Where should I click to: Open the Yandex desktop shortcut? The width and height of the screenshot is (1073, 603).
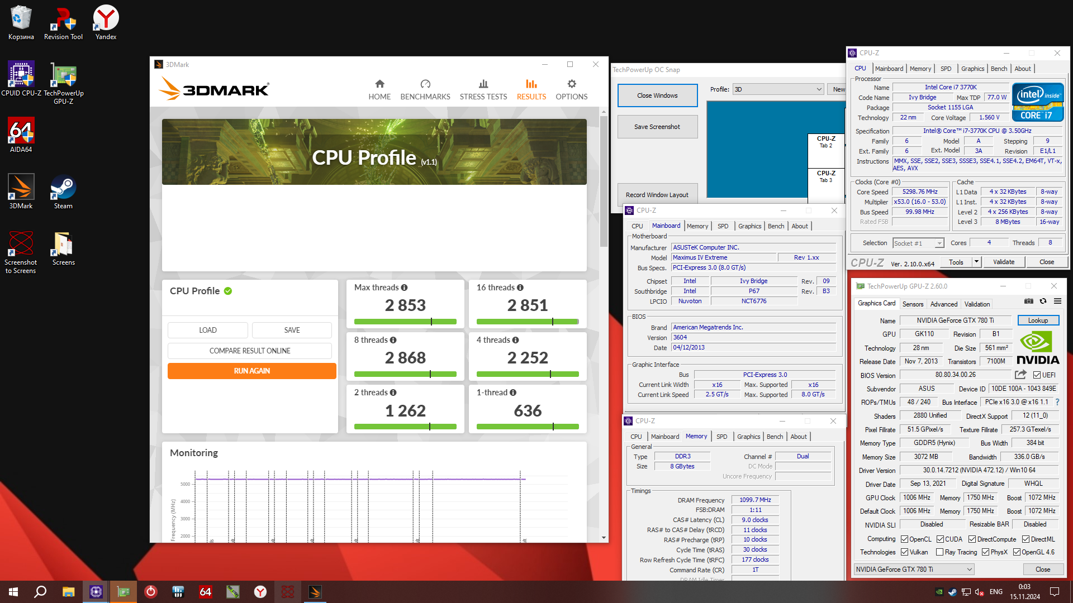coord(106,22)
